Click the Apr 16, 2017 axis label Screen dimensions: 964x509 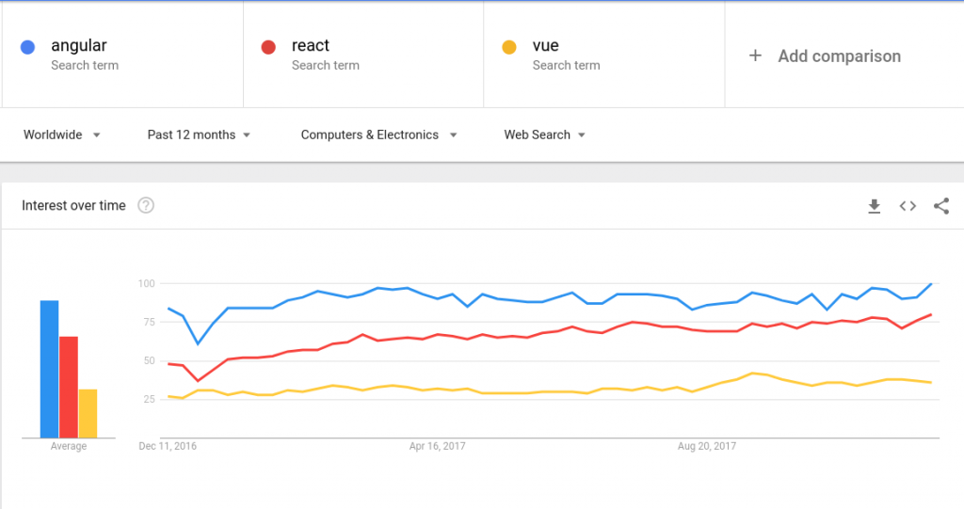[438, 447]
